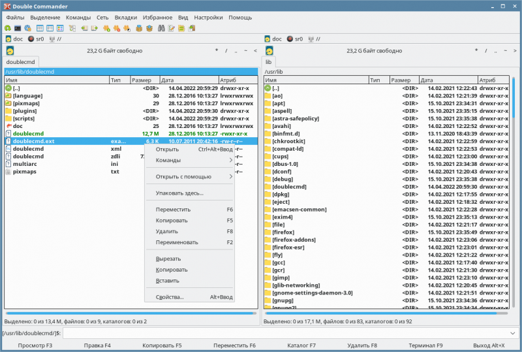The height and width of the screenshot is (352, 522).
Task: Open the options gear toolbar icon
Action: pos(27,28)
